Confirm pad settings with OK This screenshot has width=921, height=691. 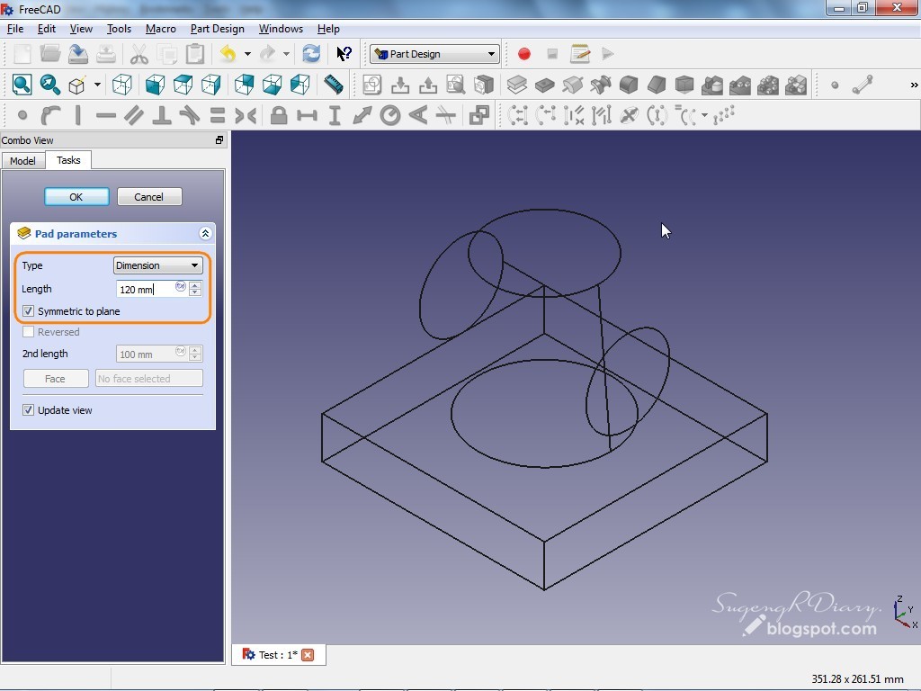coord(76,196)
